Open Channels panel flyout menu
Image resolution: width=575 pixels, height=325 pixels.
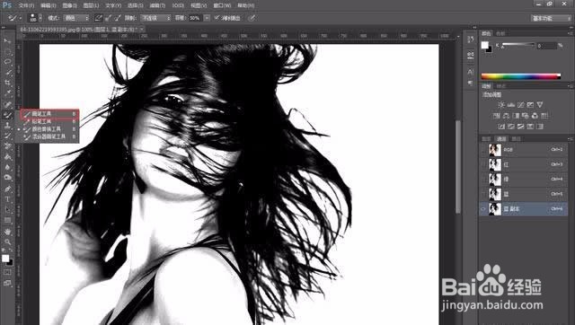tap(571, 139)
